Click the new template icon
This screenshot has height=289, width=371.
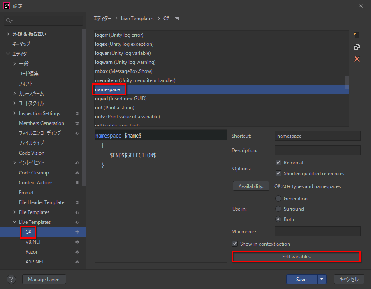(357, 35)
